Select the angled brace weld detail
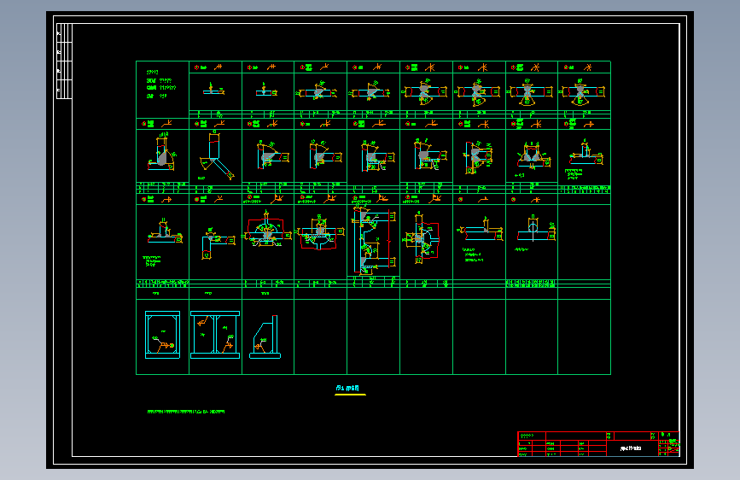Viewport: 740px width, 480px height. pos(216,156)
